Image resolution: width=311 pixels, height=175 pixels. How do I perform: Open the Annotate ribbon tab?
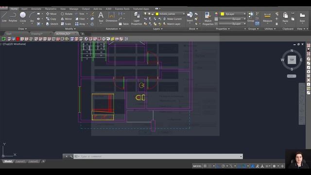(x=36, y=9)
